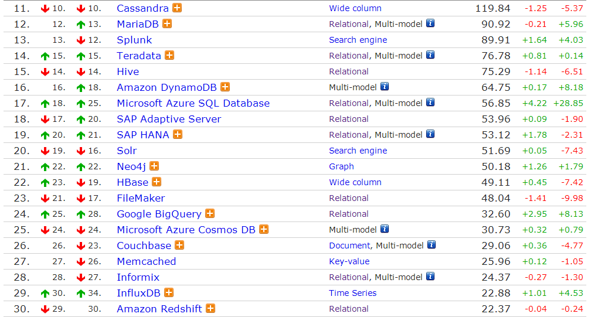Click the info icon in the Couchbase row
Screen dimensions: 591x317
click(432, 245)
